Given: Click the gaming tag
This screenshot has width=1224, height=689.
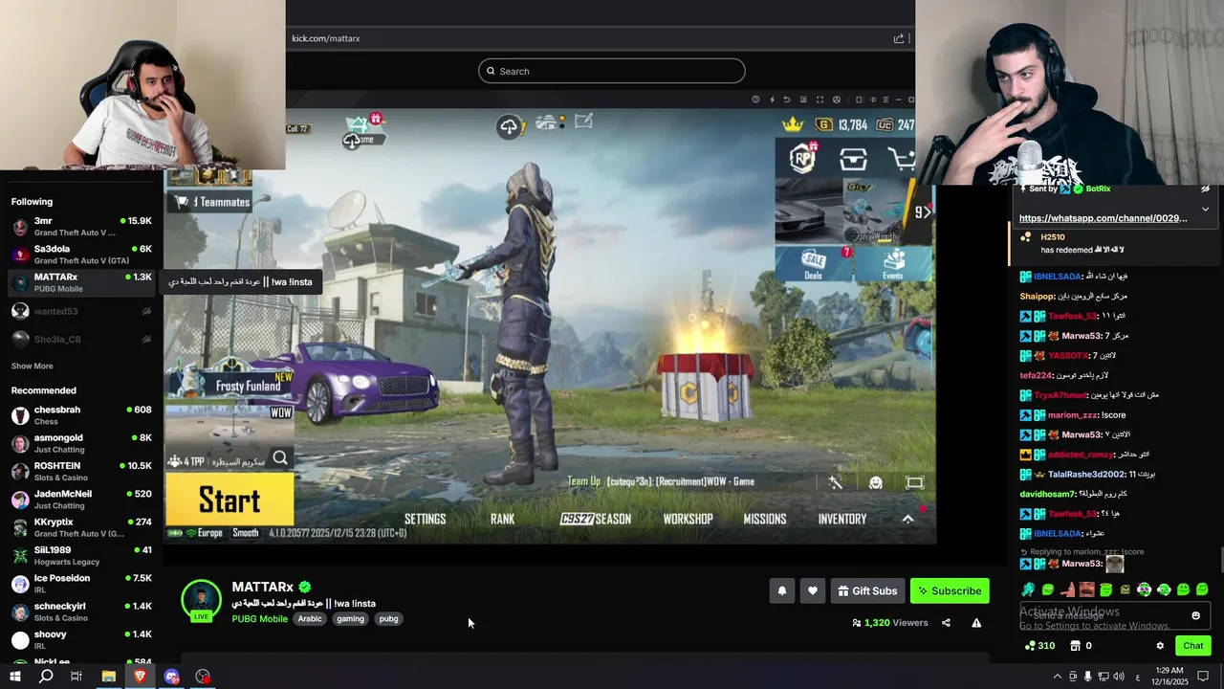Looking at the screenshot, I should tap(350, 619).
